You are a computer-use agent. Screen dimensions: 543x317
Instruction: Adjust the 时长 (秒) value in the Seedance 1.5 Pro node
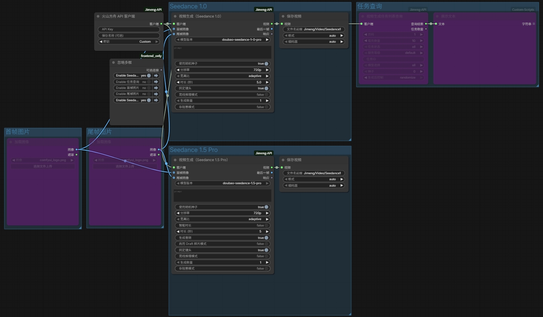pyautogui.click(x=222, y=231)
